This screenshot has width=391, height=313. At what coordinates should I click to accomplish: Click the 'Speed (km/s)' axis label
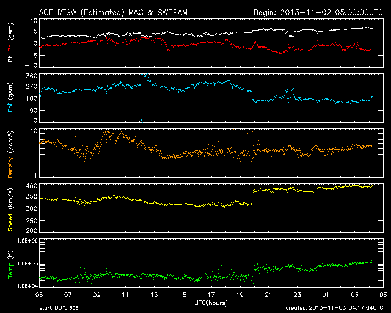10,210
